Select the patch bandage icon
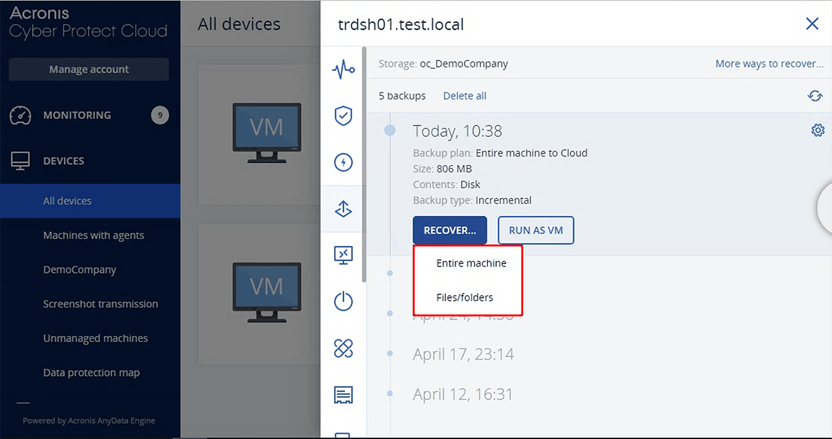832x439 pixels. tap(343, 349)
